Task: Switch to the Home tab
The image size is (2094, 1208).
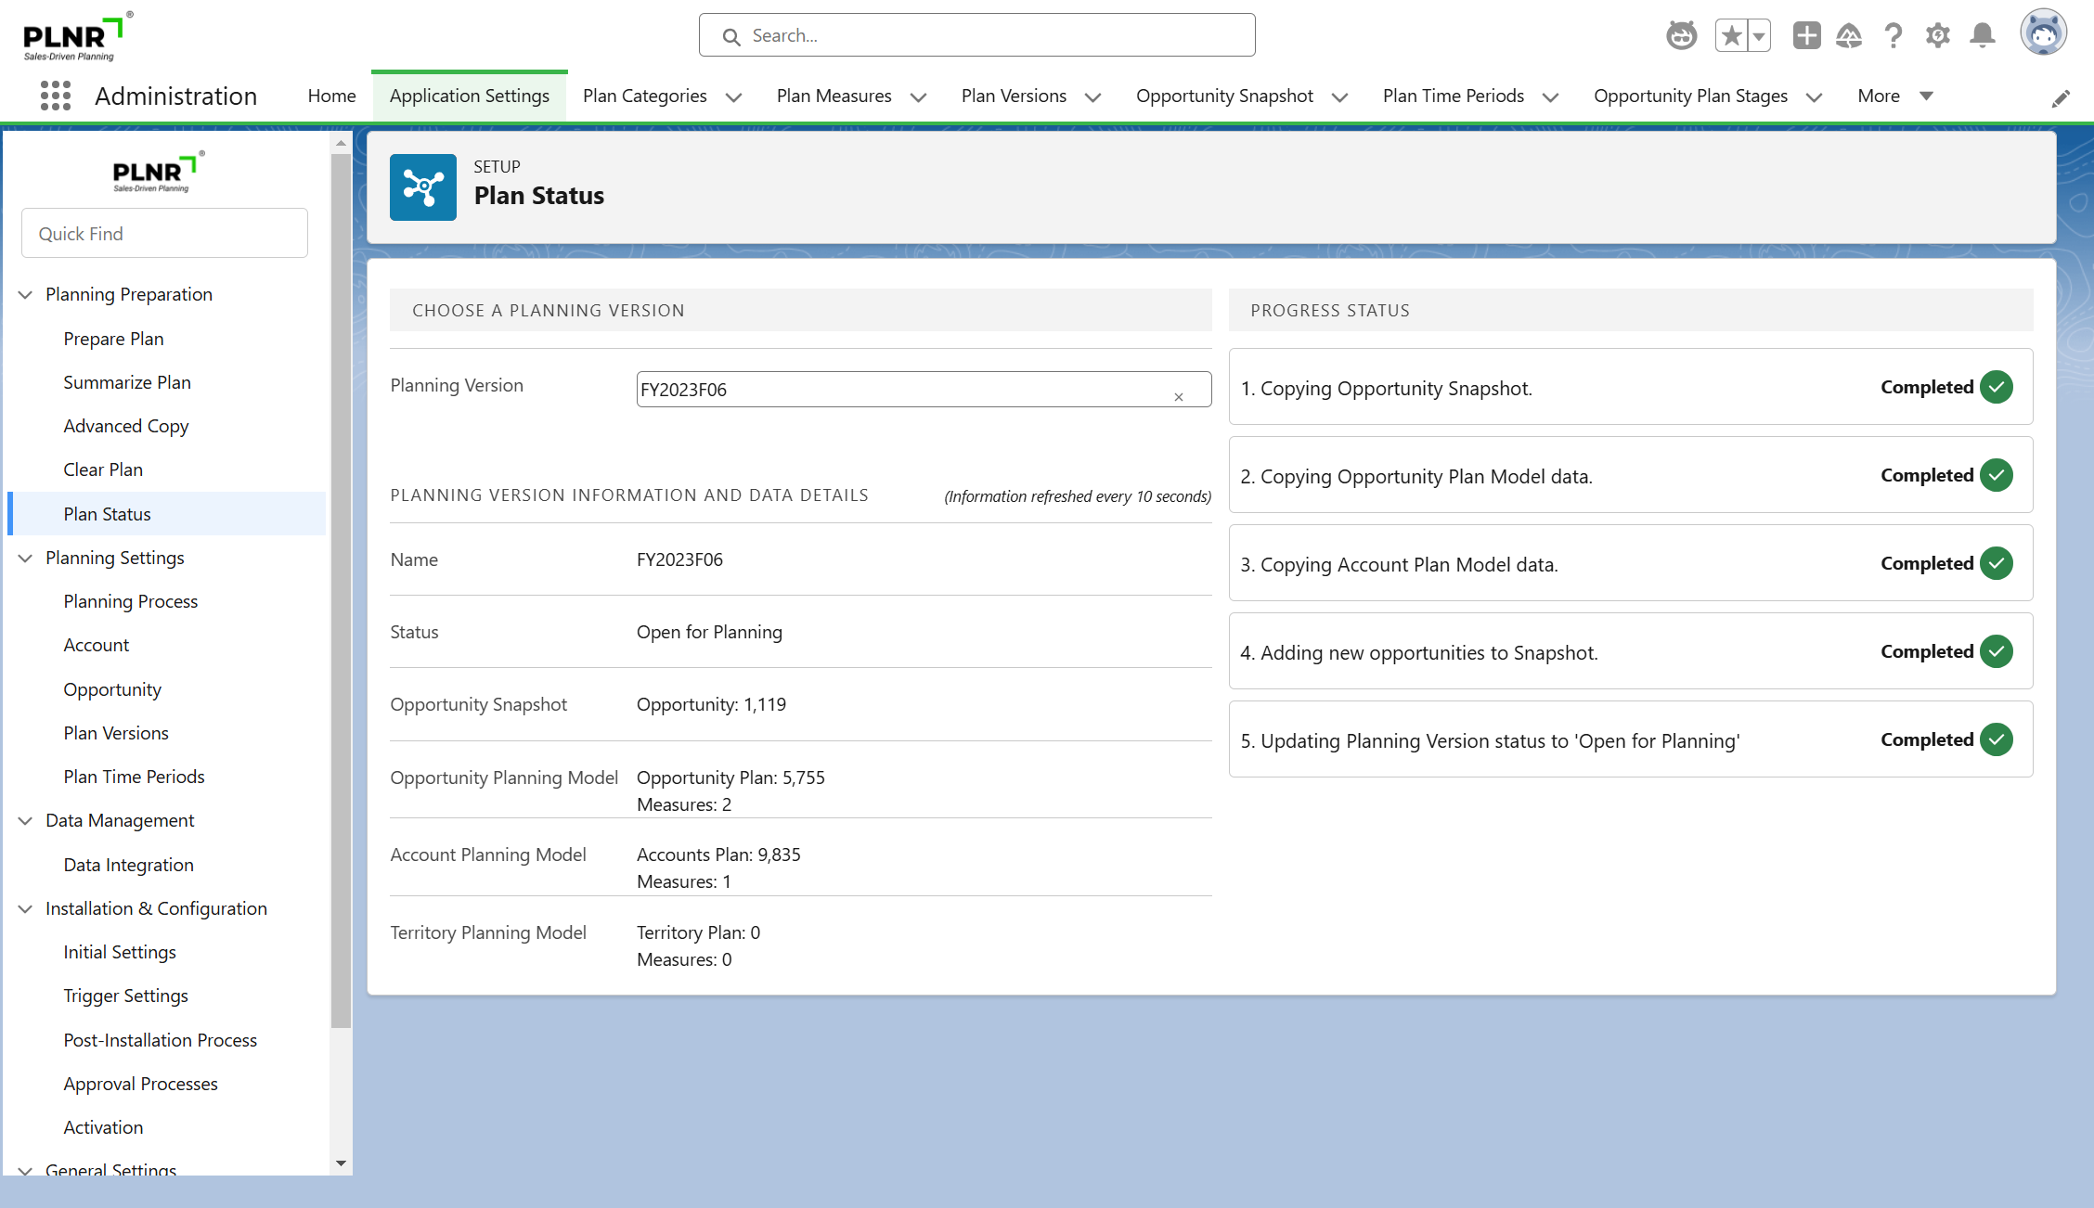Action: click(x=331, y=96)
